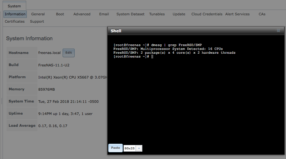The image size is (286, 159).
Task: Click the Platform row label
Action: (x=17, y=77)
